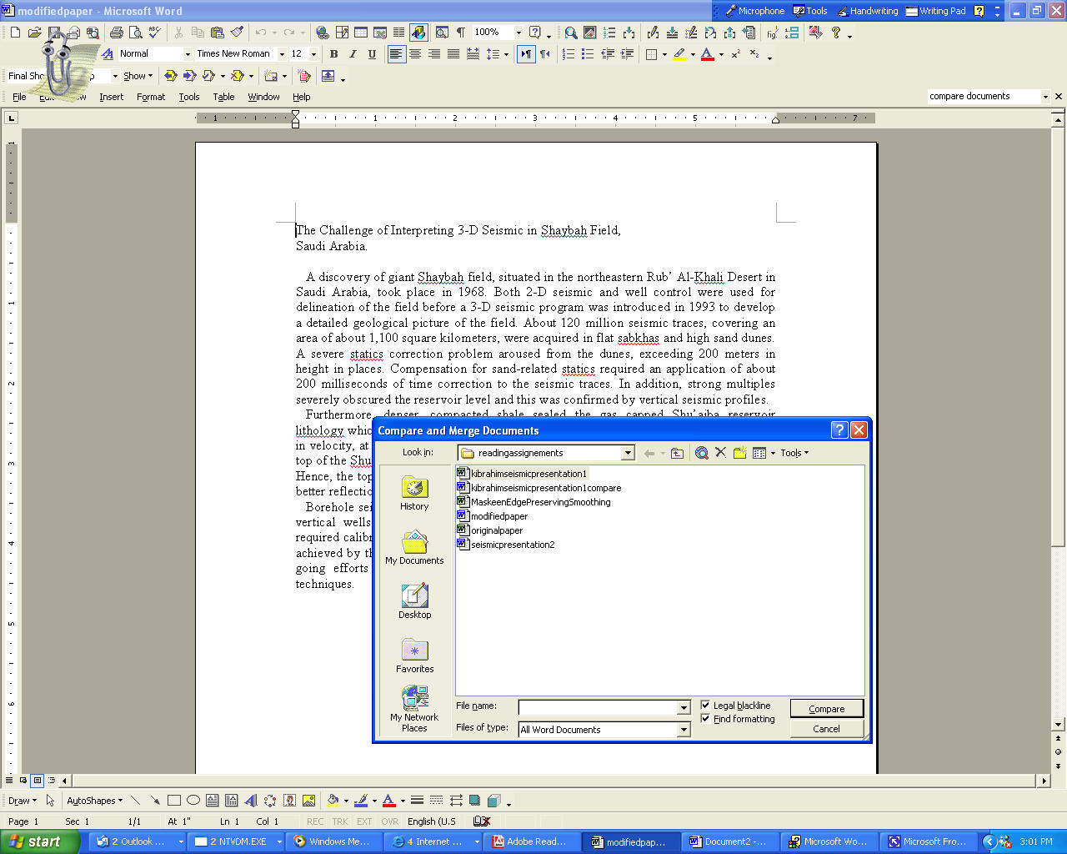Expand the File name dropdown arrow
The height and width of the screenshot is (854, 1067).
(684, 708)
